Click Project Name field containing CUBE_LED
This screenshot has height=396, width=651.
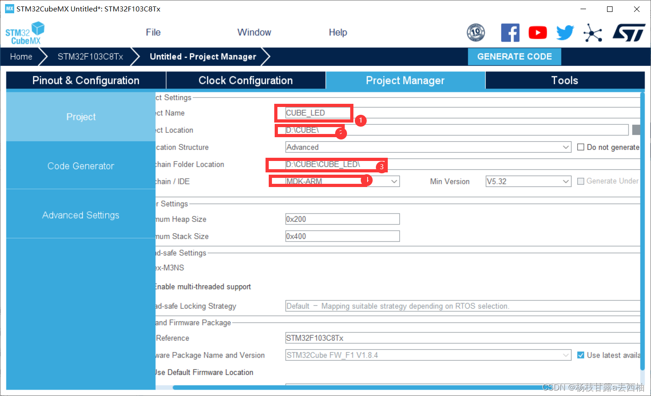462,113
